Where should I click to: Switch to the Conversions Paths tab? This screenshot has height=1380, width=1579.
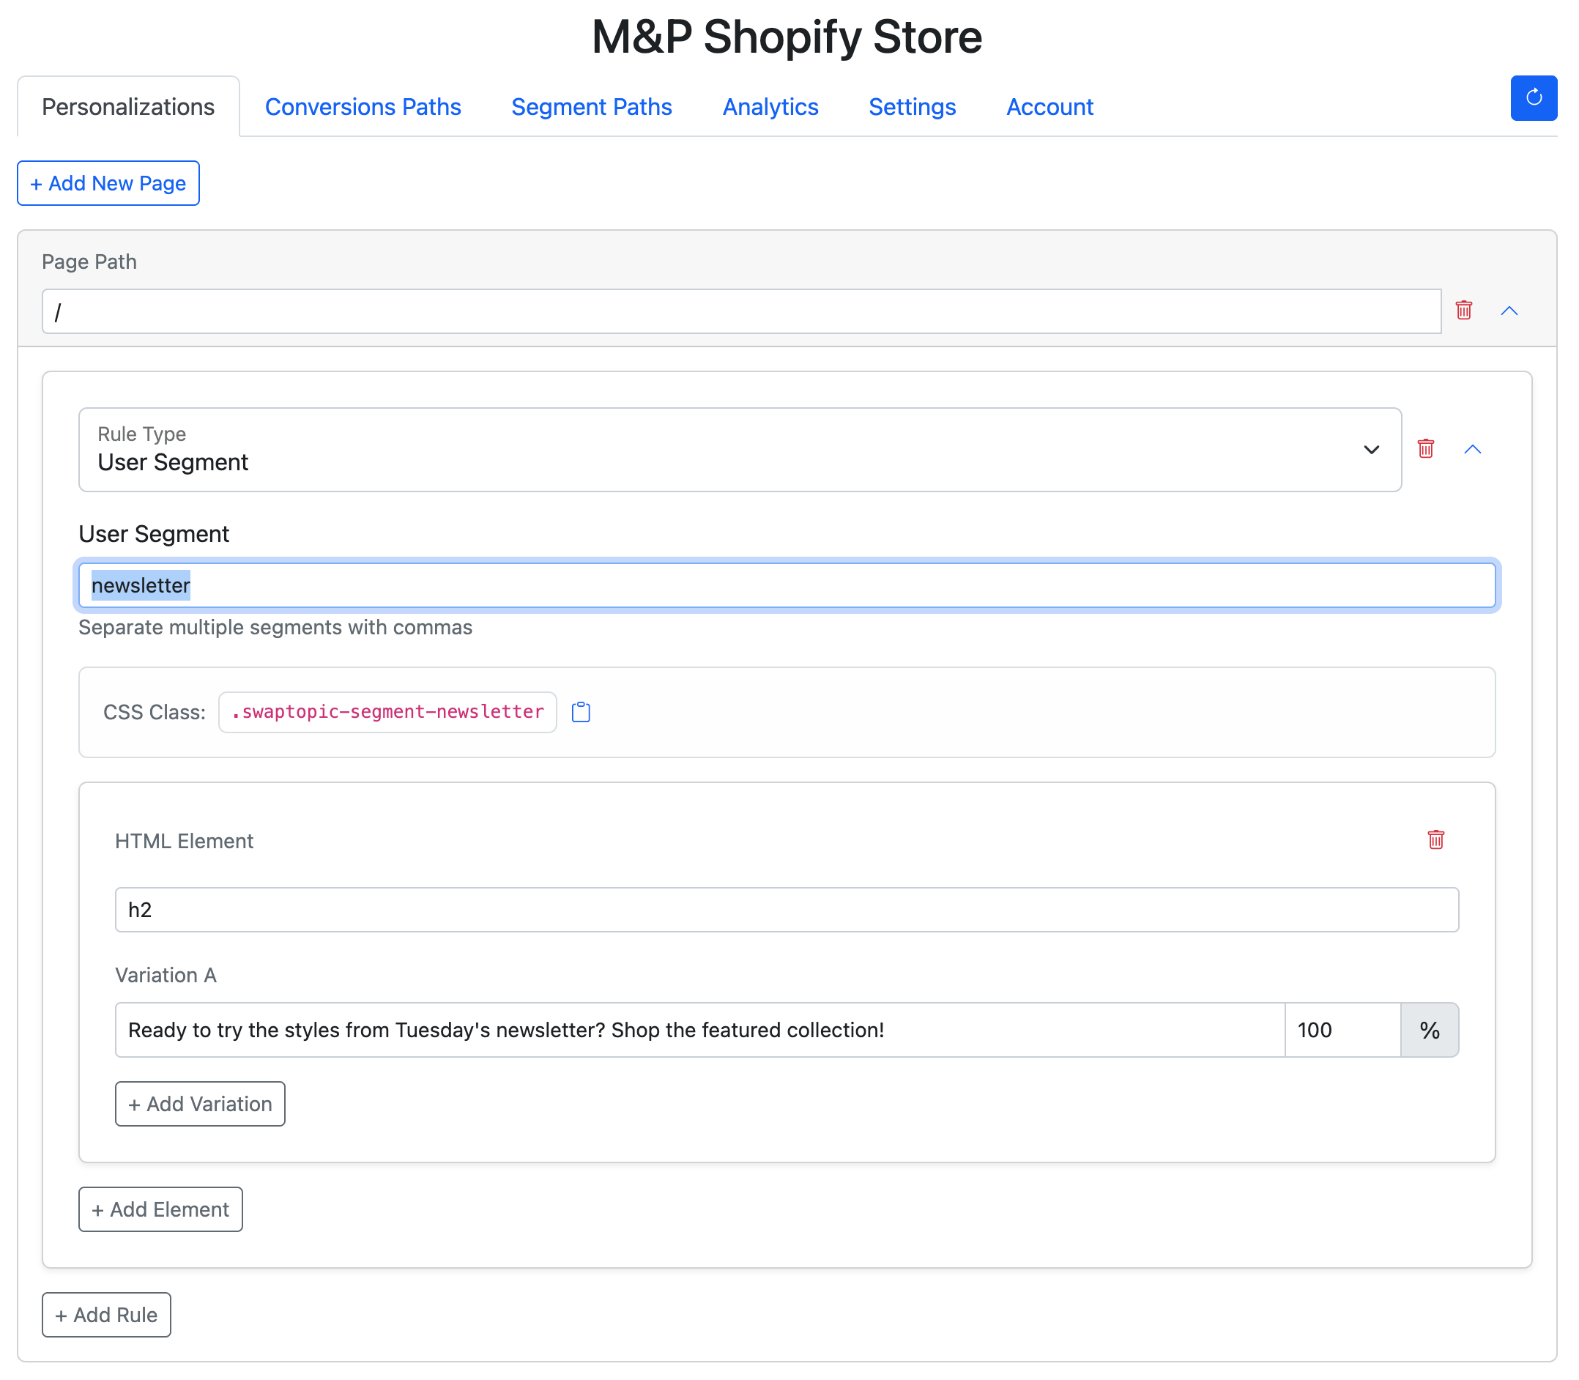[x=363, y=107]
